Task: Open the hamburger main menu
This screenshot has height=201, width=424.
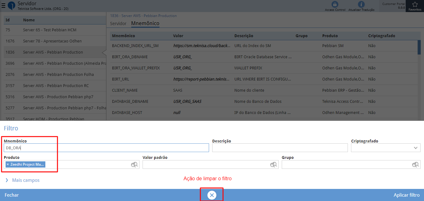Action: pyautogui.click(x=3, y=6)
